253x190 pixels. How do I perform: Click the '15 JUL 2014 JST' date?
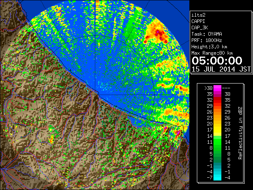pos(221,69)
